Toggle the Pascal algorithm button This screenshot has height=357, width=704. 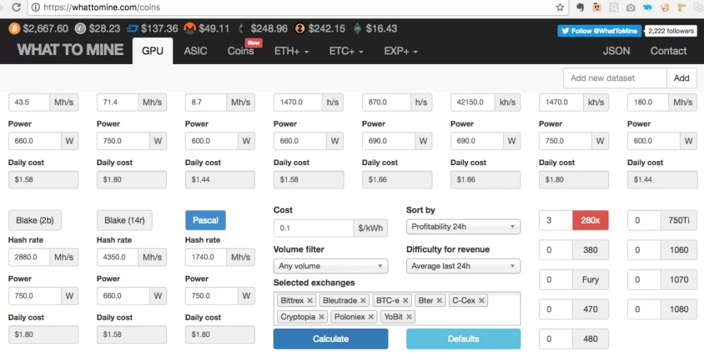(205, 220)
